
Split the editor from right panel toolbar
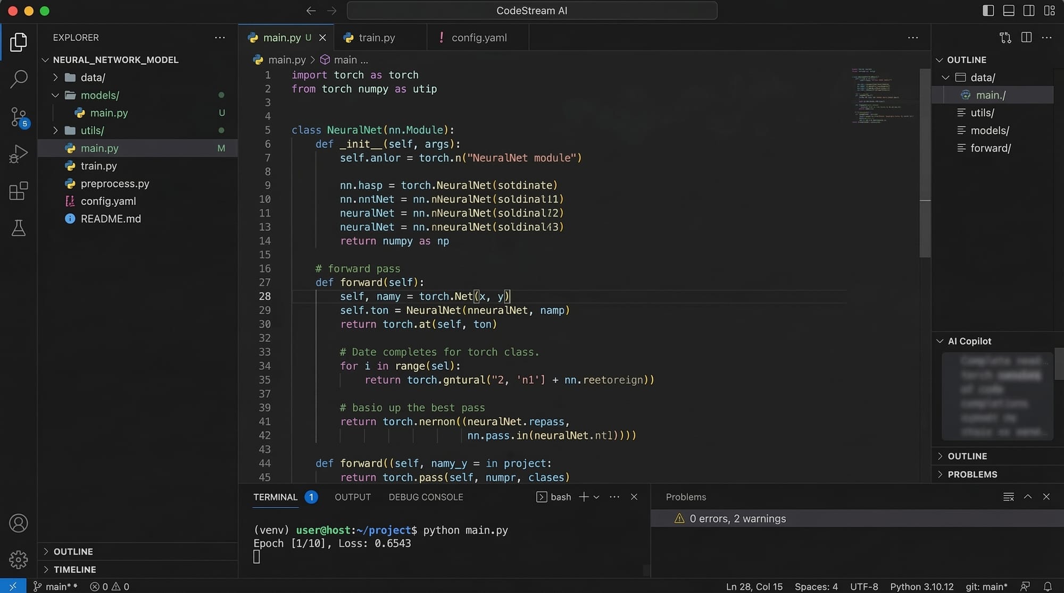pos(1026,37)
